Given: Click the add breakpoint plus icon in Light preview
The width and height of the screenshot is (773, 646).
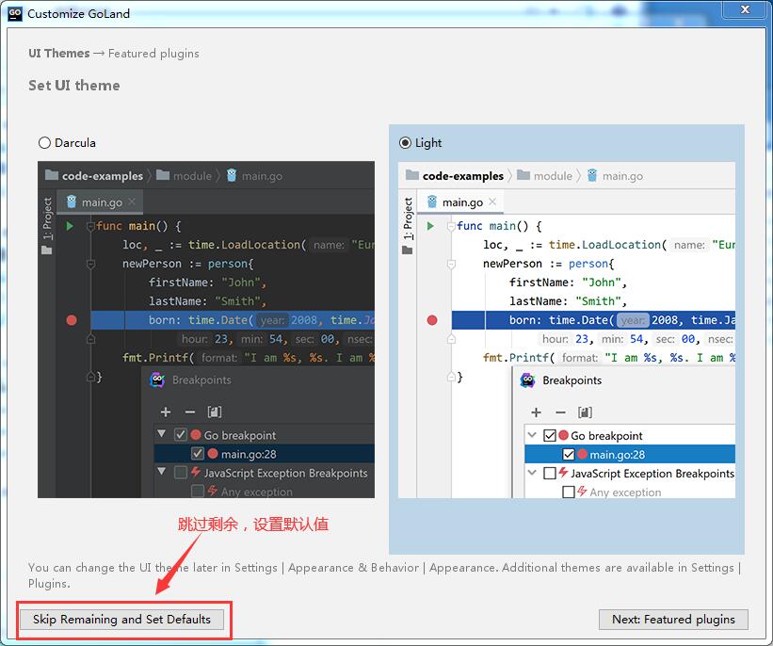Looking at the screenshot, I should (536, 412).
